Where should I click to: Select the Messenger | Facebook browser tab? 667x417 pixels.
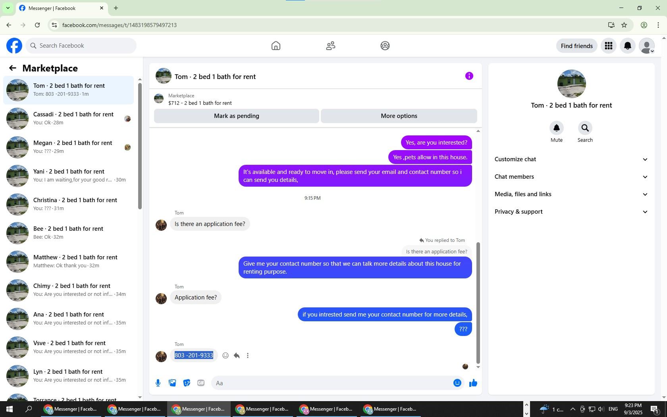62,8
